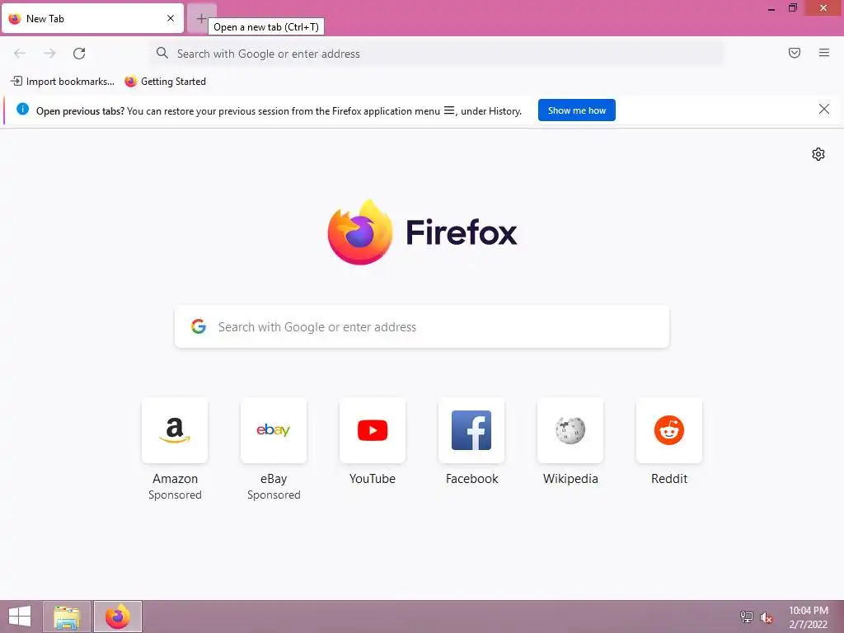Open the Windows Start button

pyautogui.click(x=20, y=617)
